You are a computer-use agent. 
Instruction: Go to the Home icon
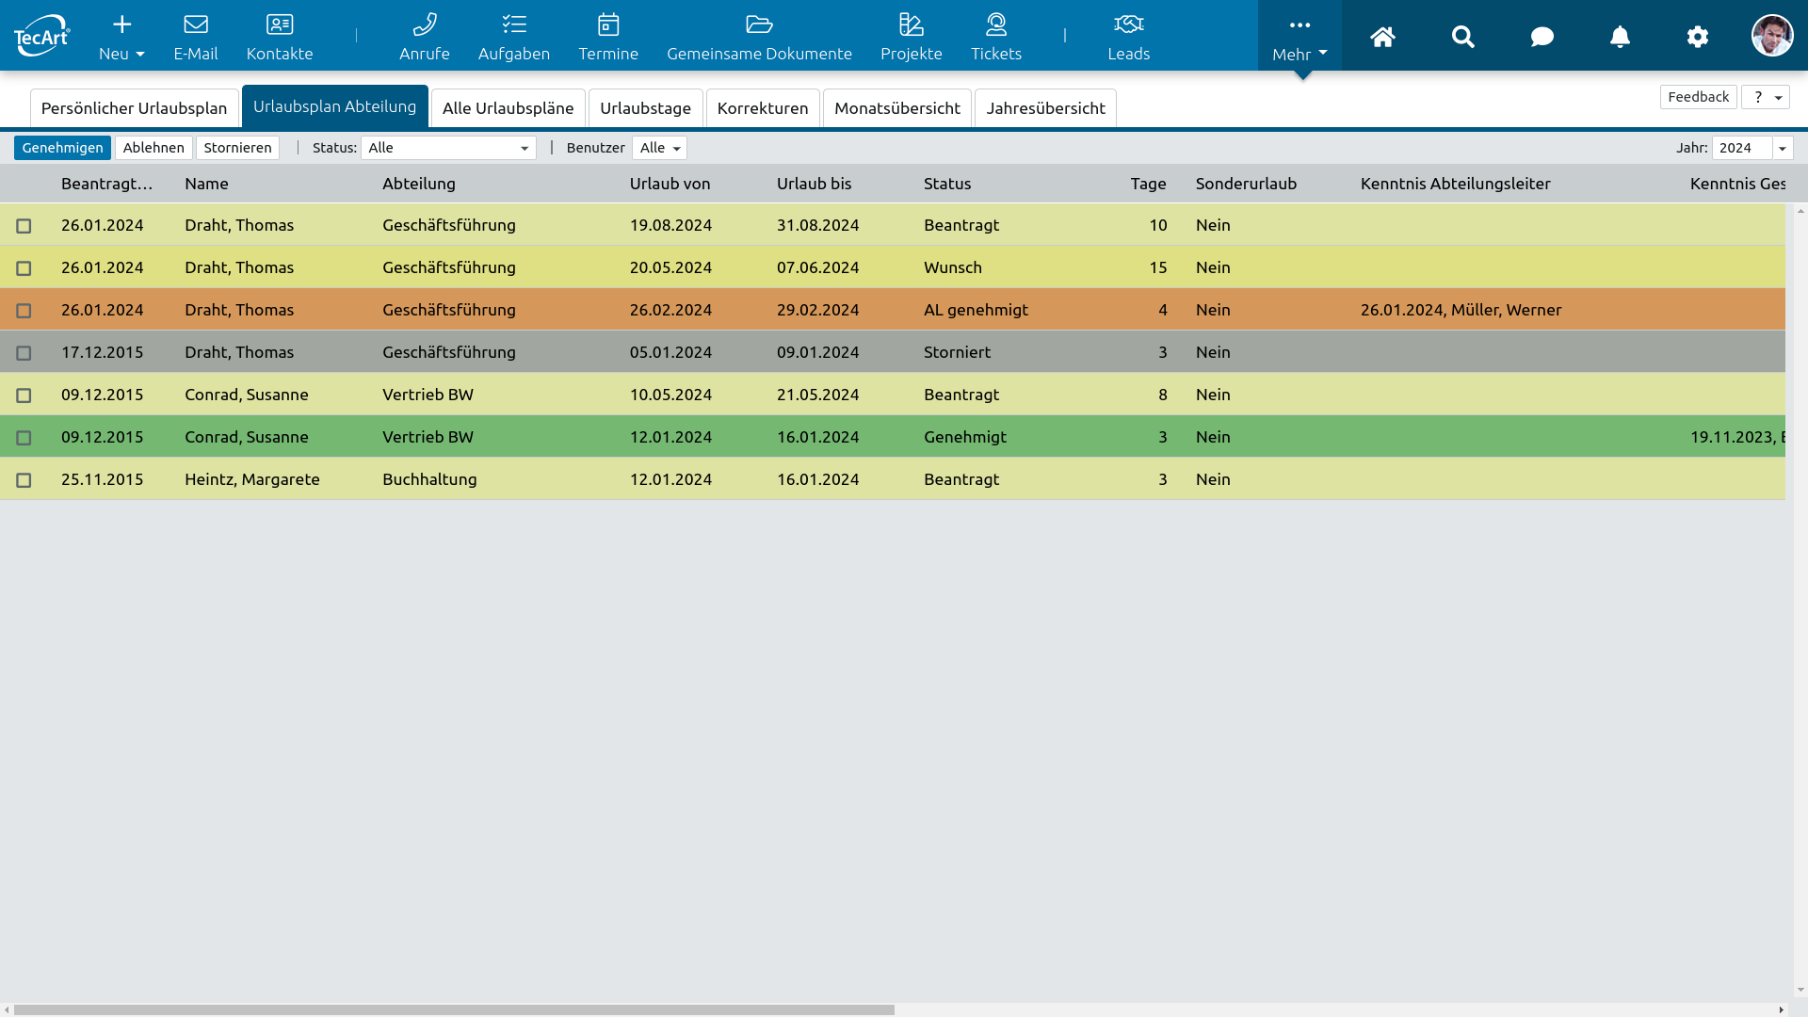1382,37
